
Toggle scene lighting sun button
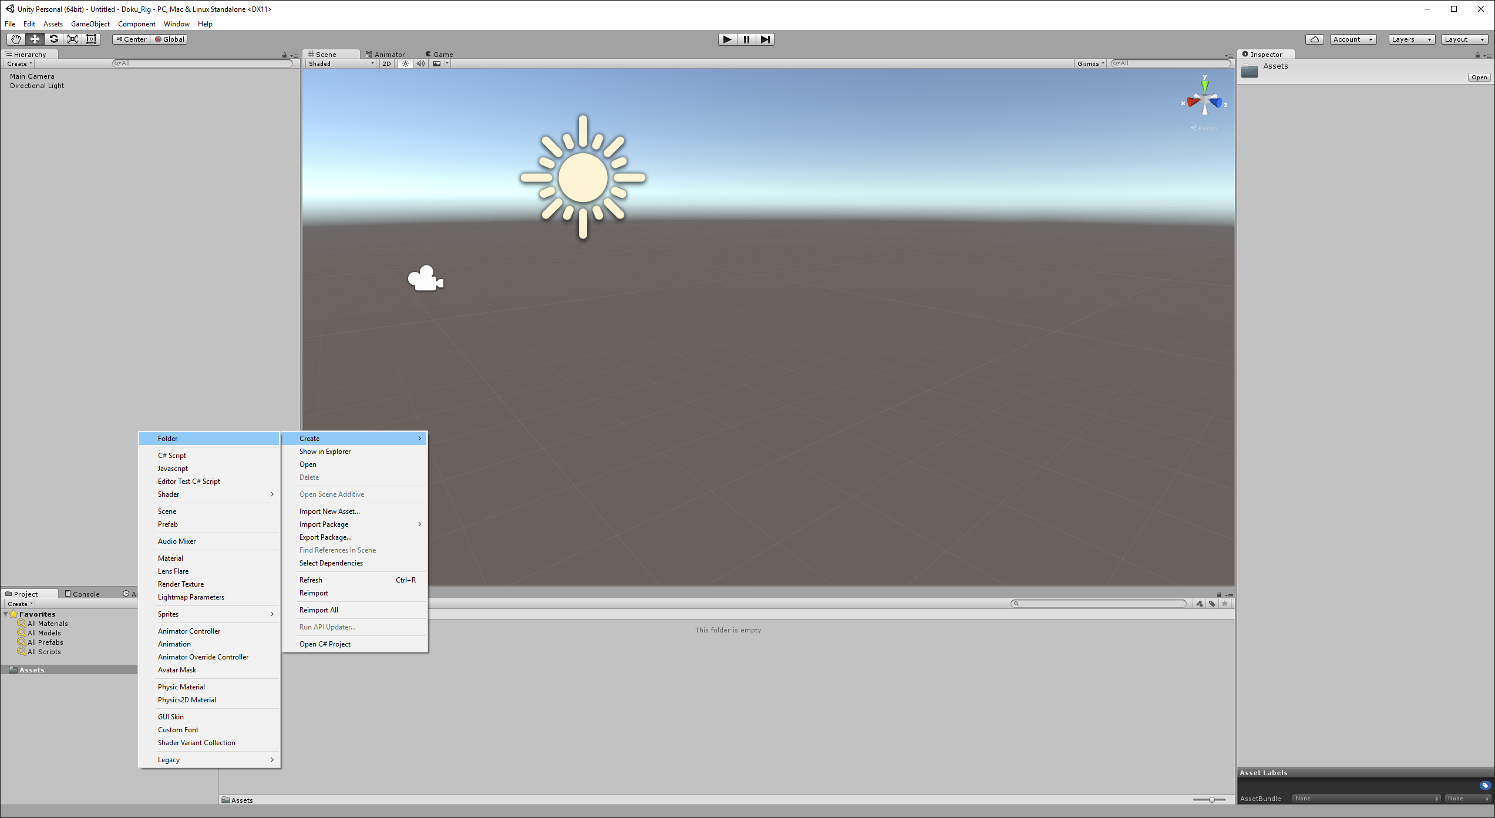click(405, 63)
